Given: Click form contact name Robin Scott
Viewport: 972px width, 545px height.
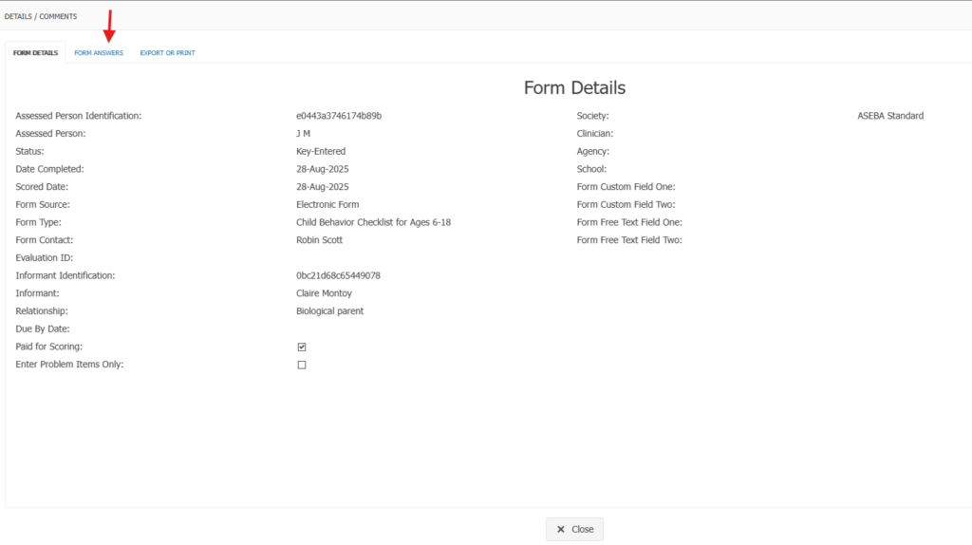Looking at the screenshot, I should pyautogui.click(x=318, y=240).
